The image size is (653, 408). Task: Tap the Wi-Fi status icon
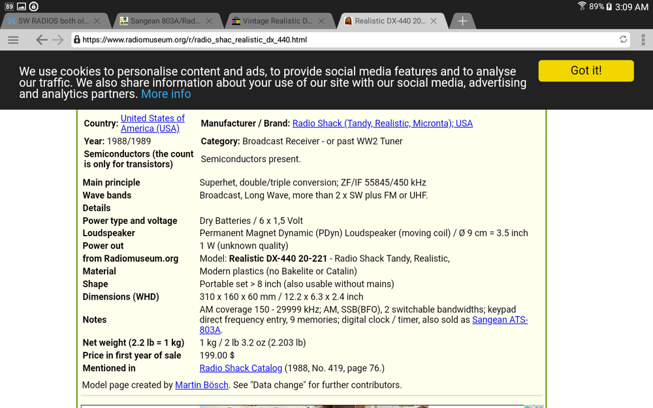click(582, 6)
